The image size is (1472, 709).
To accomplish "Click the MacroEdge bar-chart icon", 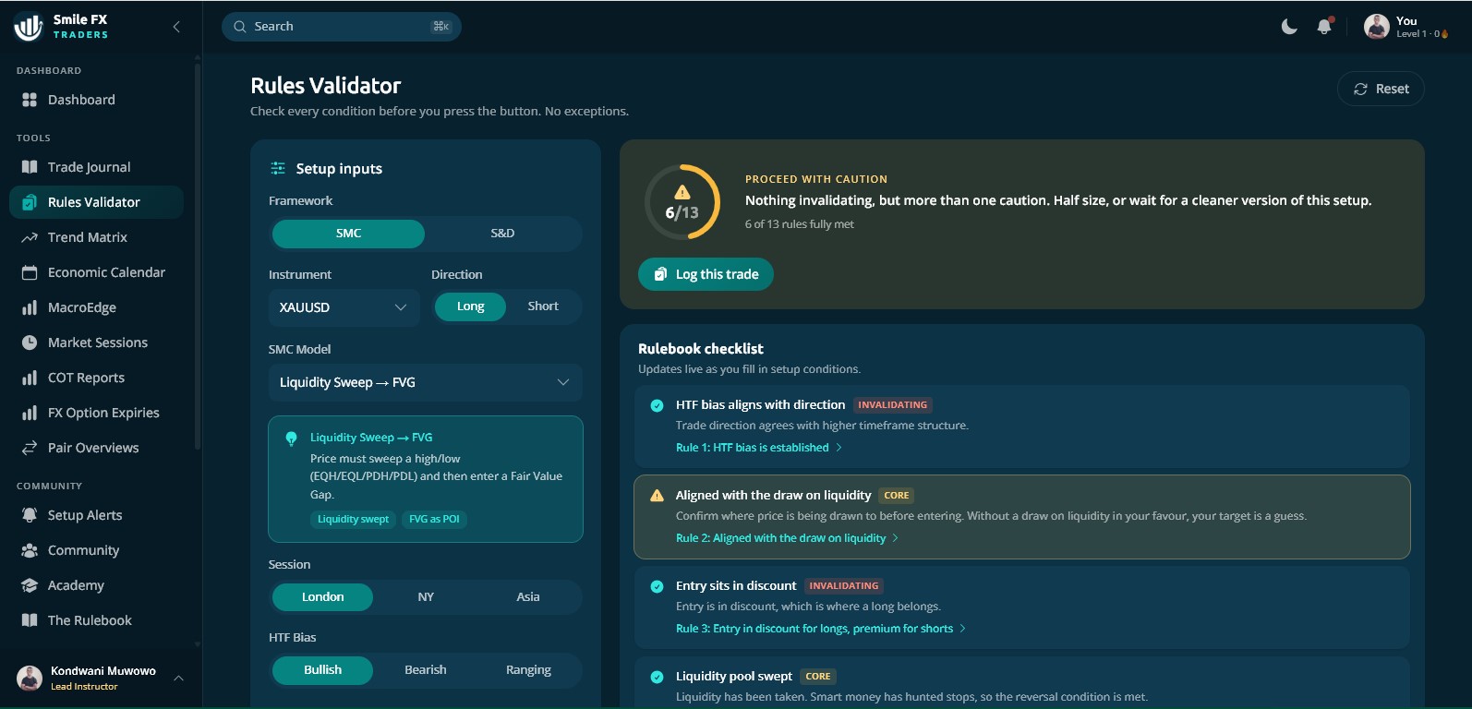I will coord(30,307).
